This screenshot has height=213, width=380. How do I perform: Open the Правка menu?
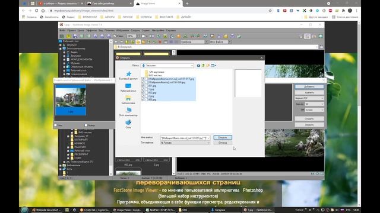[x=71, y=30]
